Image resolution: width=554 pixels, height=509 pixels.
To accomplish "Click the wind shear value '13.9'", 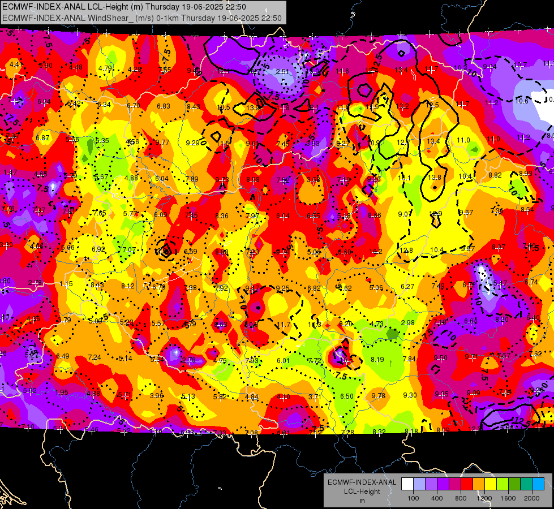I will 252,107.
